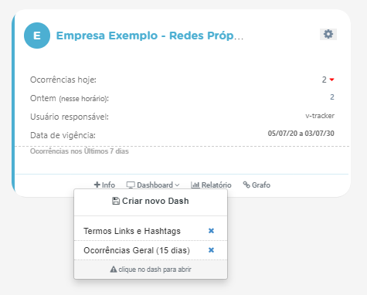Image resolution: width=367 pixels, height=295 pixels.
Task: Delete the Termos Links e Hashtags dash
Action: tap(211, 231)
